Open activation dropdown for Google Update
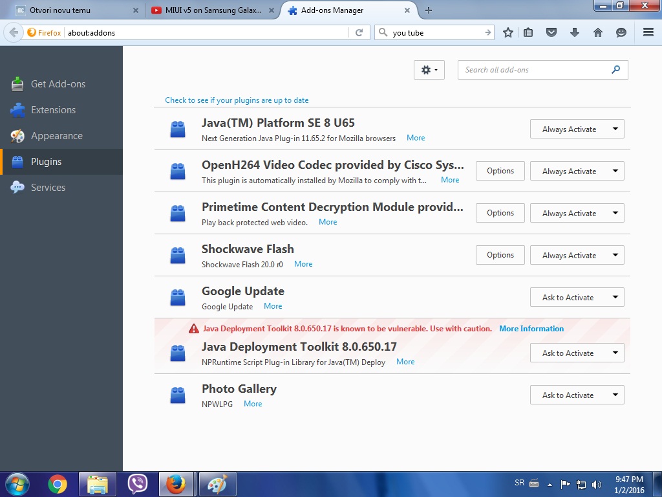The height and width of the screenshot is (497, 662). click(x=577, y=297)
